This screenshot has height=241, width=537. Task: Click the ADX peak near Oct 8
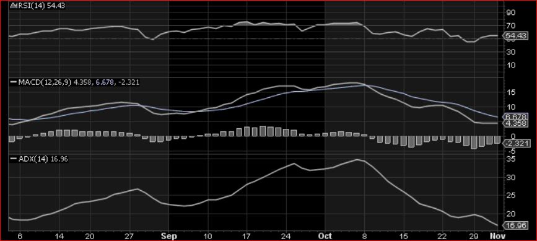[x=357, y=159]
